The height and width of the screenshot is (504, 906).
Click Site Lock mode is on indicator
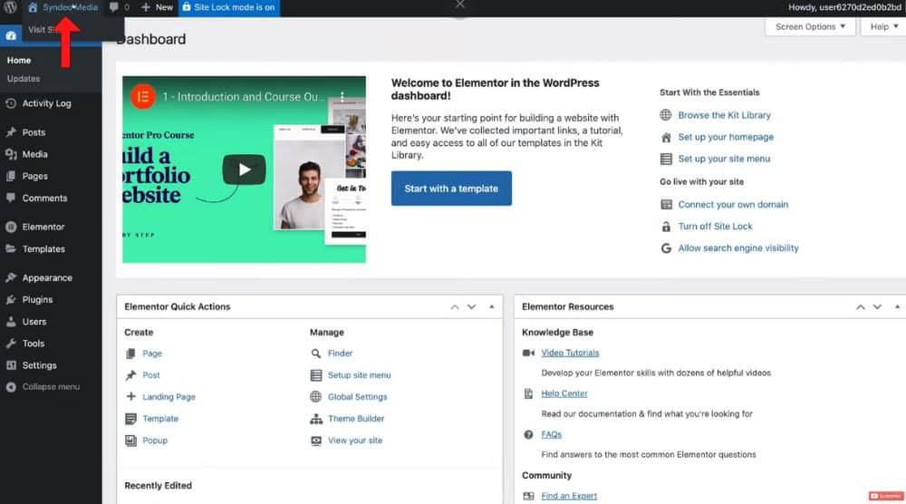tap(229, 7)
